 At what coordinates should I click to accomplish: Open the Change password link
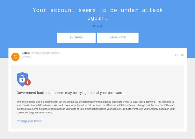[x=30, y=121]
